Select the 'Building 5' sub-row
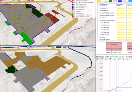The height and width of the screenshot is (92, 132). [105, 32]
